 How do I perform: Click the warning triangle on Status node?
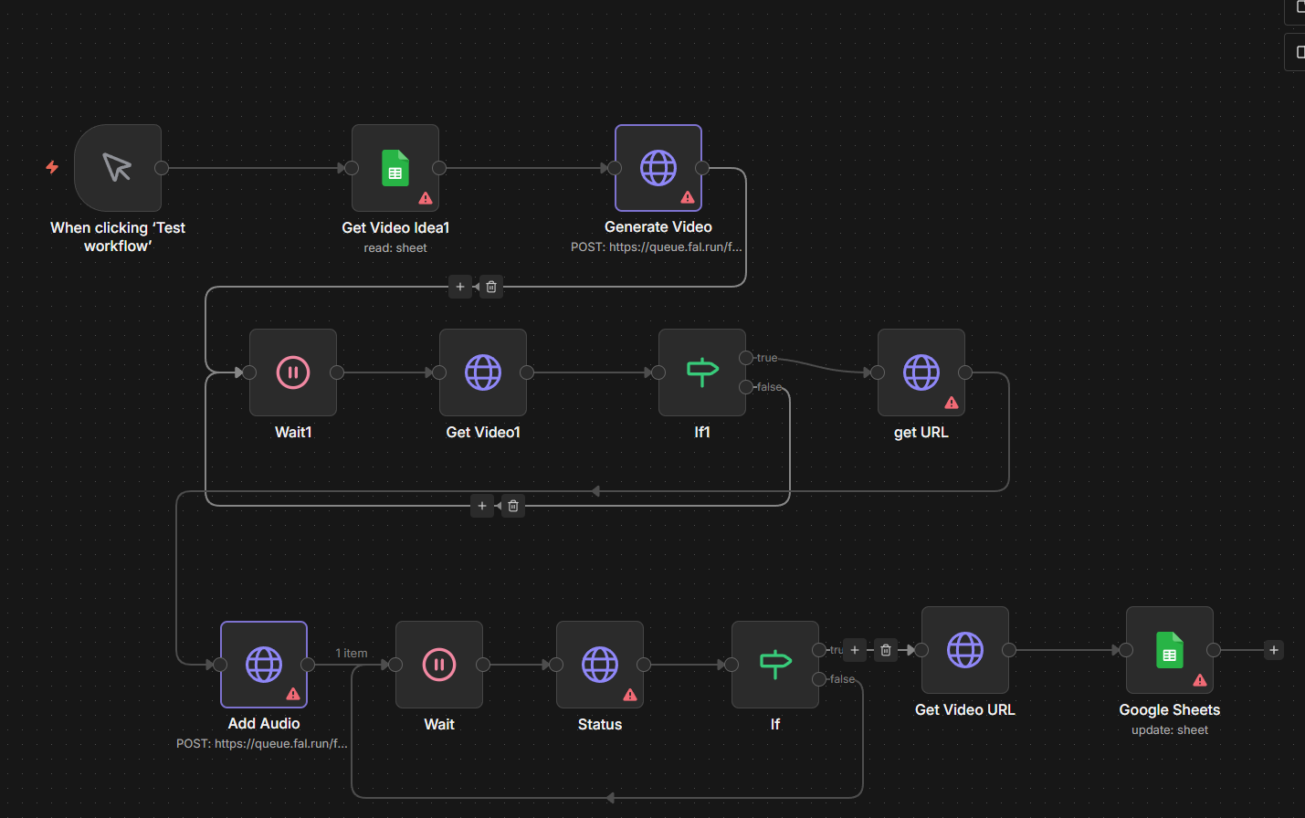[629, 694]
